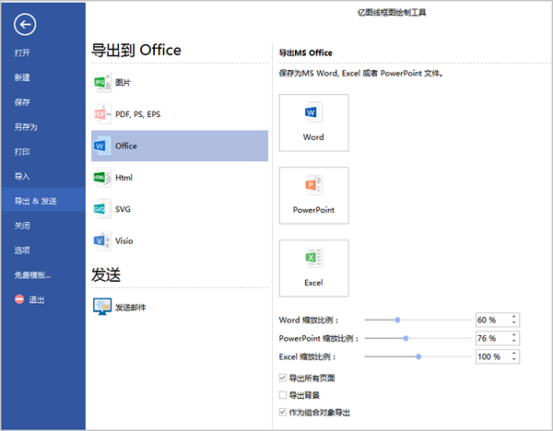Image resolution: width=553 pixels, height=431 pixels.
Task: Click the PDF, PS, EPS label
Action: click(138, 114)
